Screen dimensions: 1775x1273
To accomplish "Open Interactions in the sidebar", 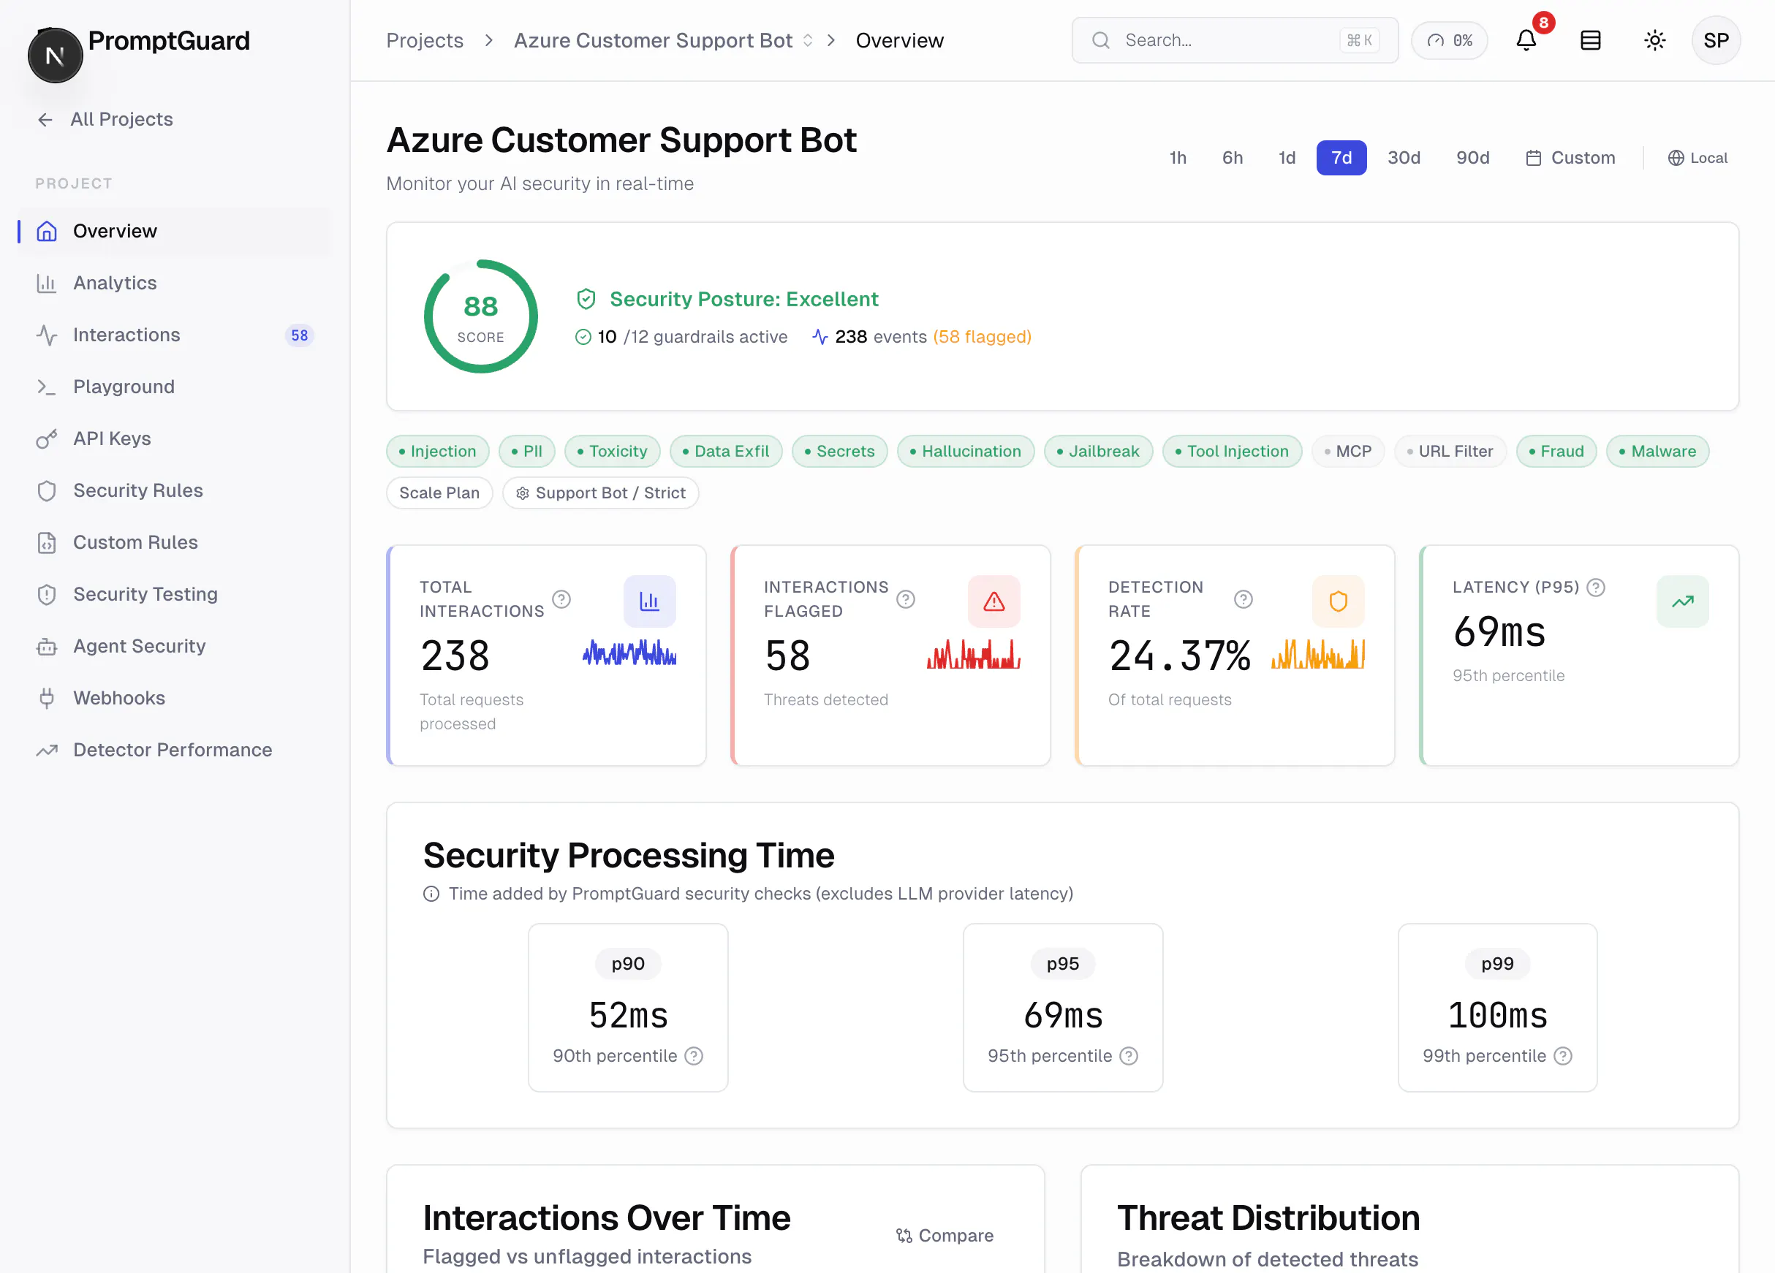I will (174, 335).
